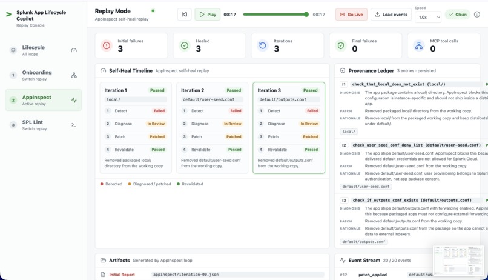Click default/user-seed.conf tag in the ledger
This screenshot has height=280, width=488.
366,187
